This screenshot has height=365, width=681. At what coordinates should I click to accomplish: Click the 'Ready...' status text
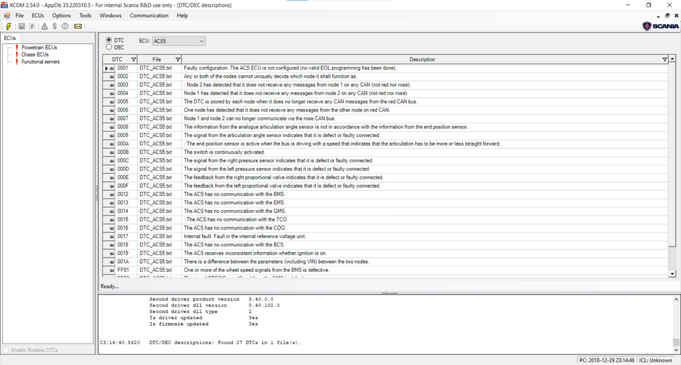click(110, 287)
